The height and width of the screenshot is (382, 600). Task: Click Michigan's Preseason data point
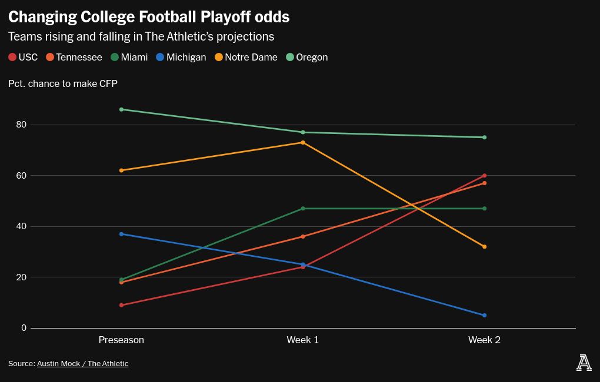click(122, 234)
